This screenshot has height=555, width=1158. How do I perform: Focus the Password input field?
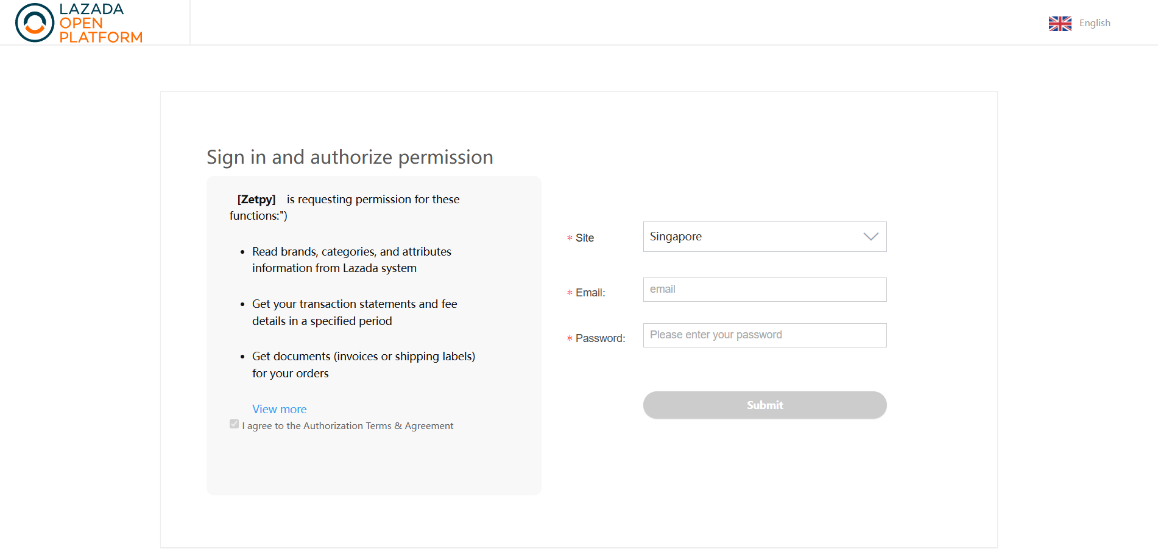click(x=764, y=335)
